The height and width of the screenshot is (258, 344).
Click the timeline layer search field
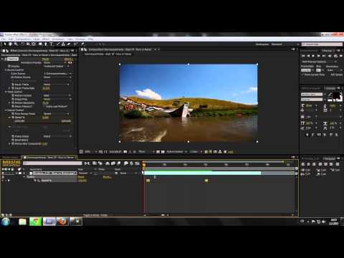point(52,163)
